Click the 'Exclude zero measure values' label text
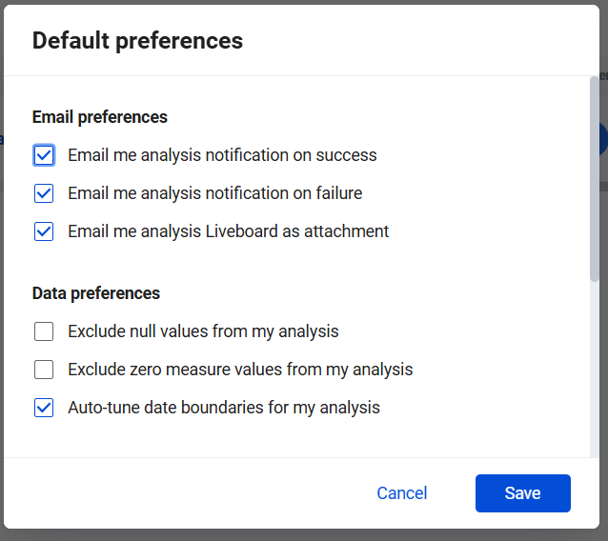608x541 pixels. coord(240,370)
